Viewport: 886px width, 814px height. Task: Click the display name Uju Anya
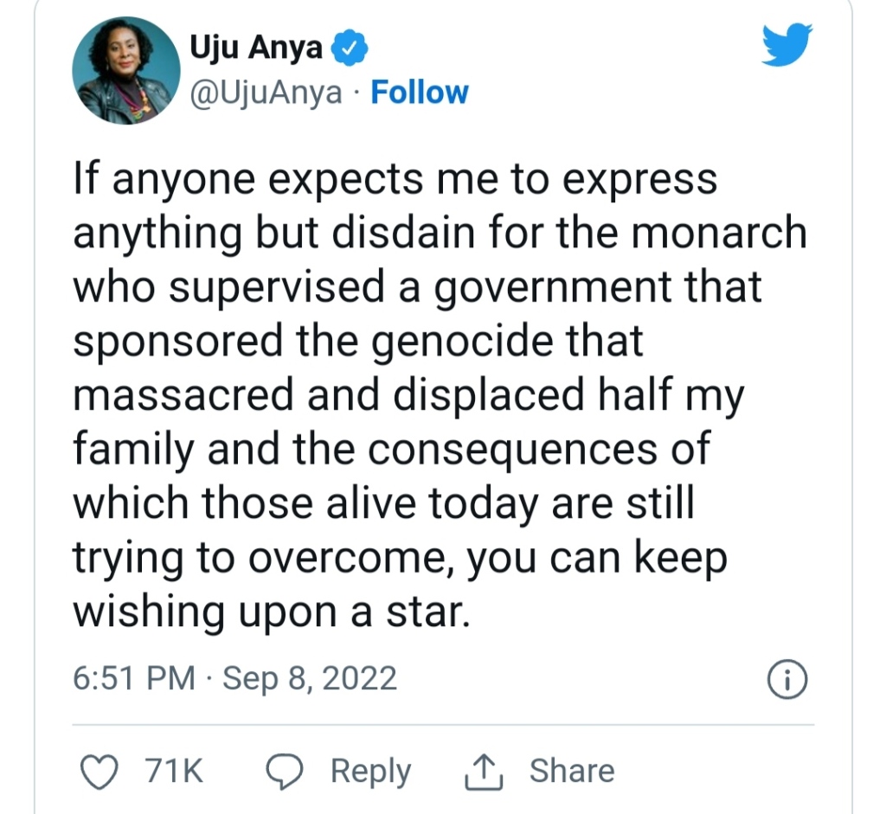[255, 50]
